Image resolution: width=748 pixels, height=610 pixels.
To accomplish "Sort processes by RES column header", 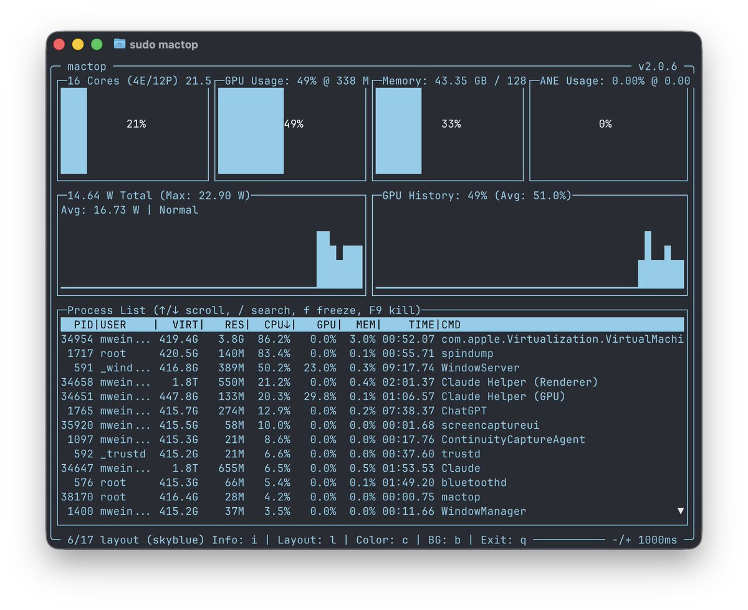I will point(235,325).
